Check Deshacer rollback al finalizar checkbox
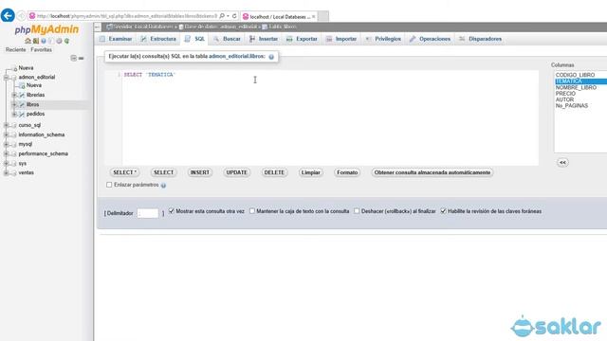 [357, 211]
